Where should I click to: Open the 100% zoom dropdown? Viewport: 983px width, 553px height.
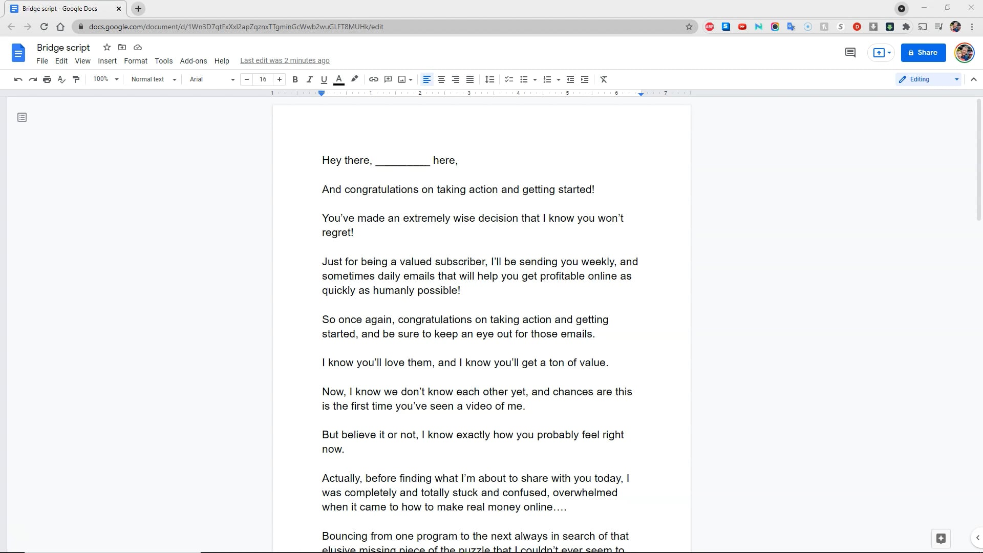click(x=105, y=79)
